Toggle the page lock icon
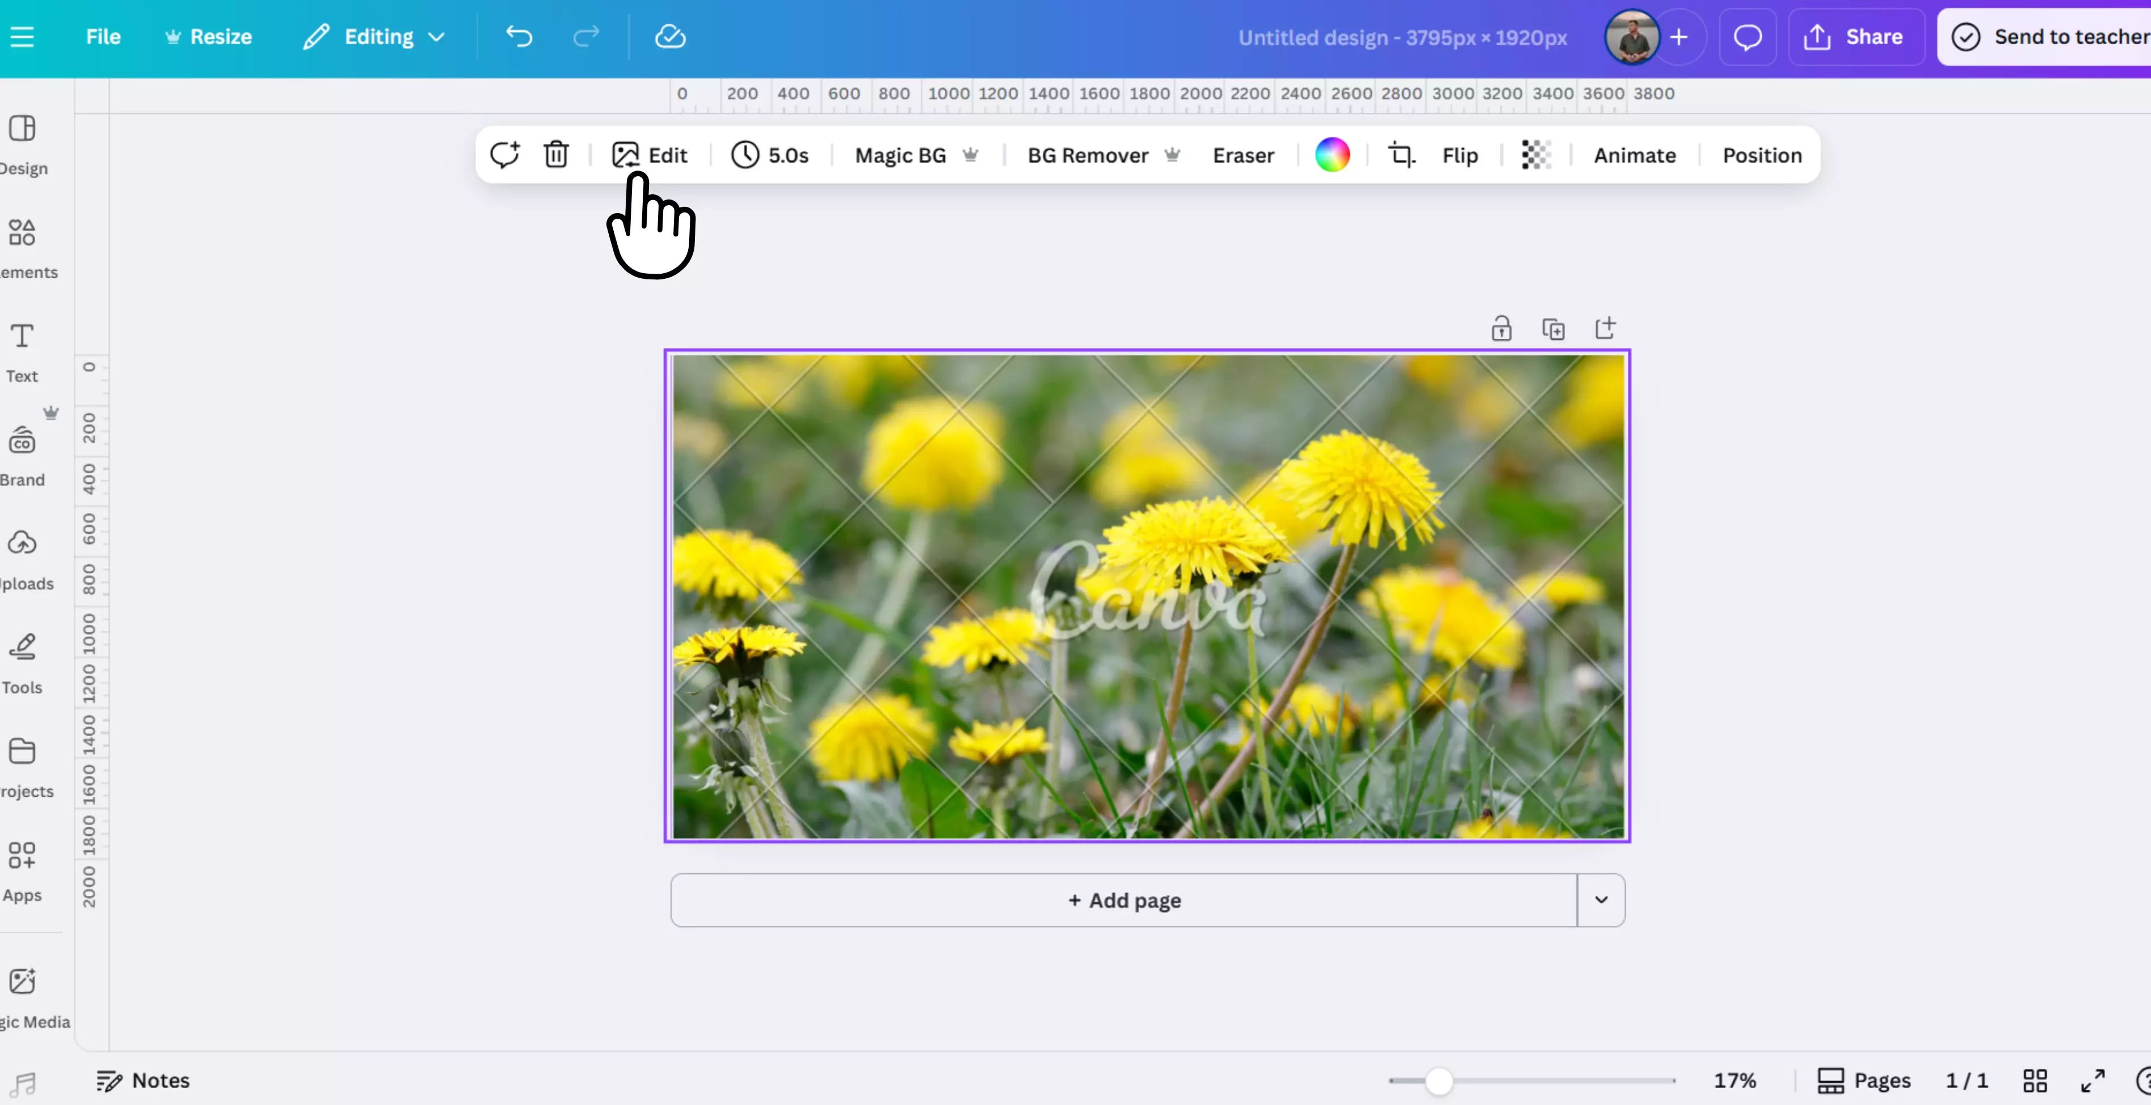 (1501, 329)
